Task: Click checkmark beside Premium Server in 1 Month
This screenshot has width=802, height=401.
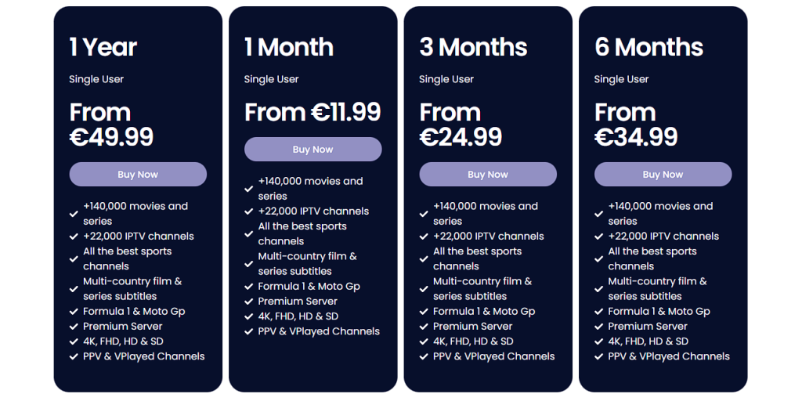Action: tap(249, 302)
